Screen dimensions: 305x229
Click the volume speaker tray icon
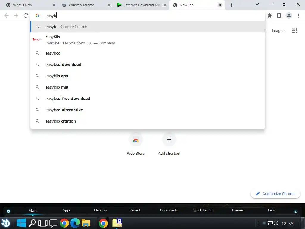coord(276,223)
